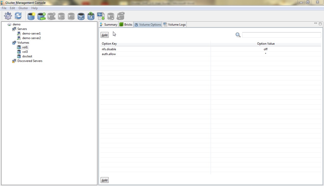This screenshot has height=186, width=324.
Task: Click the Add Brick icon with green plus
Action: [41, 16]
